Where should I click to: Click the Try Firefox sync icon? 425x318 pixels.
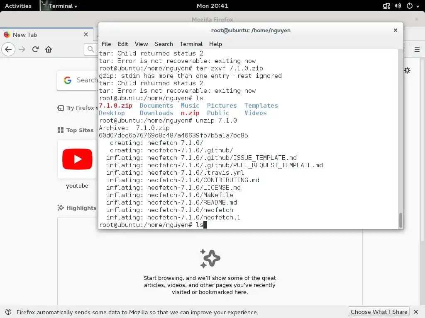point(61,108)
